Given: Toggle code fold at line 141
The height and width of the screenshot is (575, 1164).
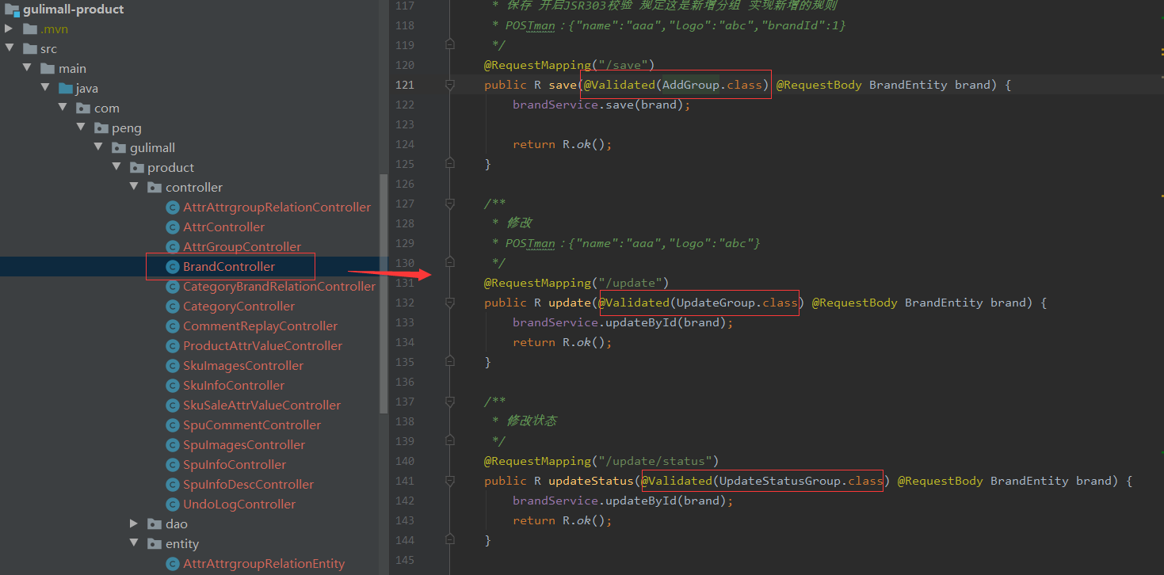Looking at the screenshot, I should (x=450, y=481).
